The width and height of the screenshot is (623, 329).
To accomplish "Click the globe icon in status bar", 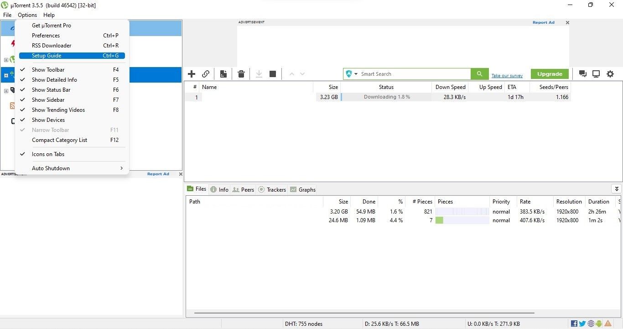I will [x=591, y=324].
